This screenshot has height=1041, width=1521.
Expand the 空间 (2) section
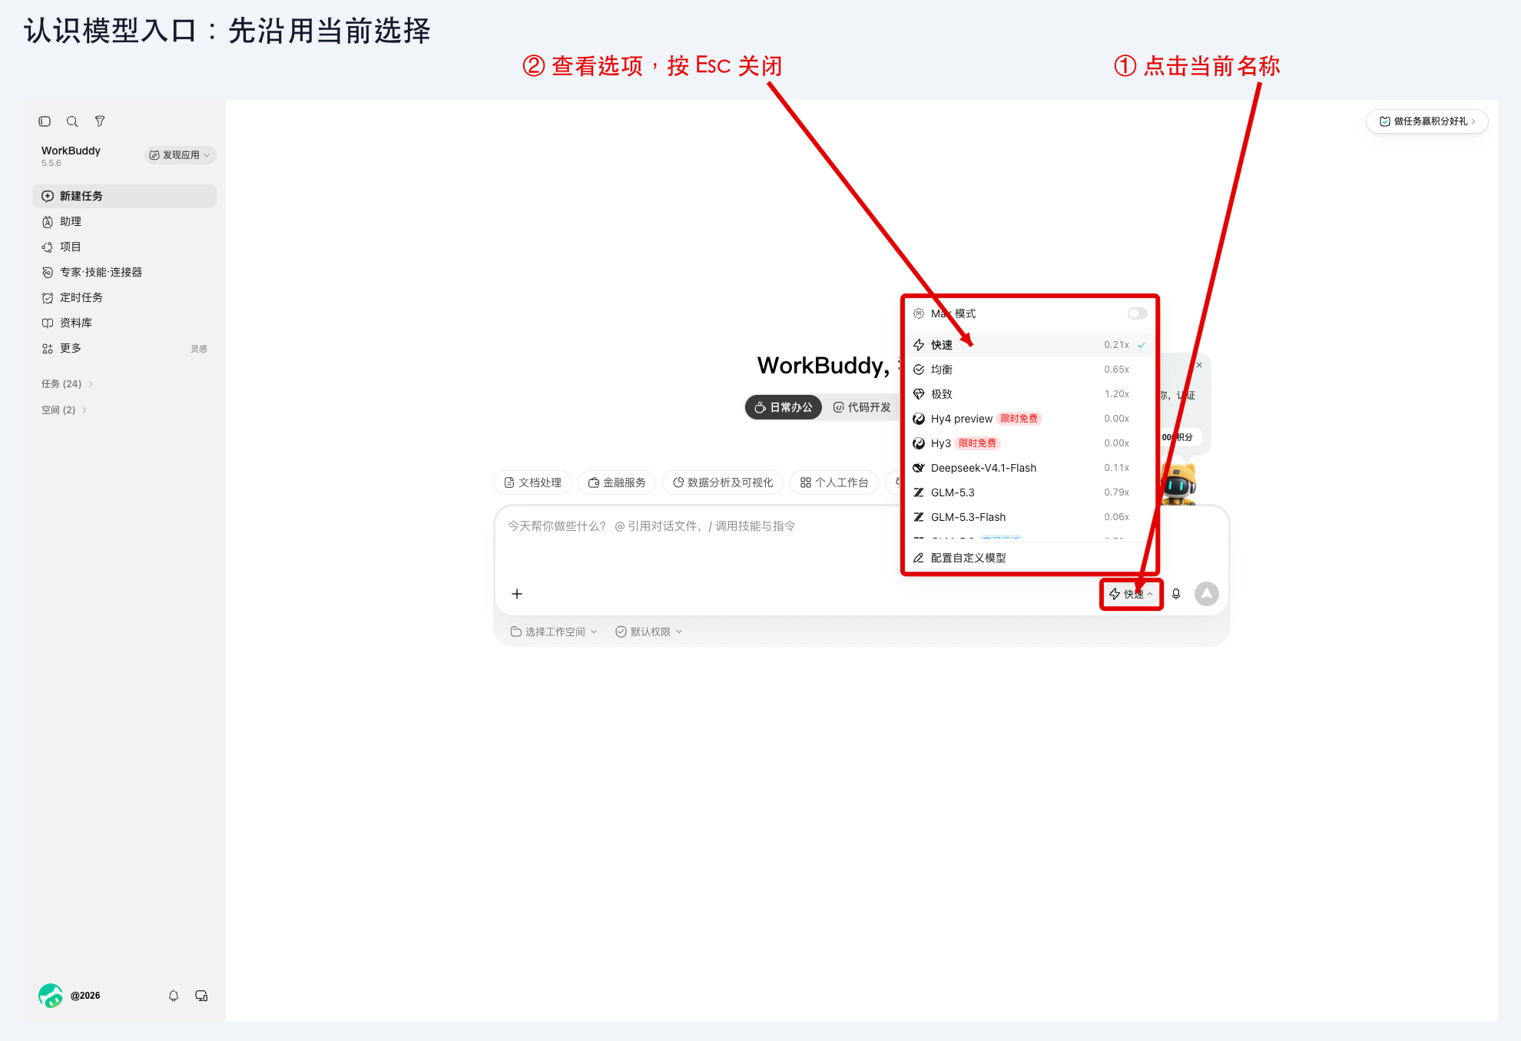coord(64,410)
